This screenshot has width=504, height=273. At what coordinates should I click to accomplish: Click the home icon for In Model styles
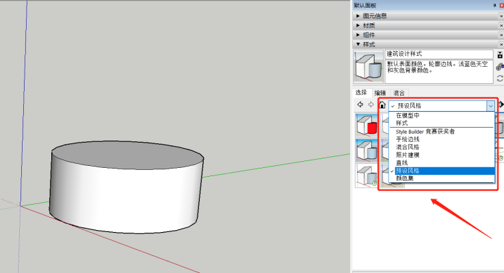382,104
